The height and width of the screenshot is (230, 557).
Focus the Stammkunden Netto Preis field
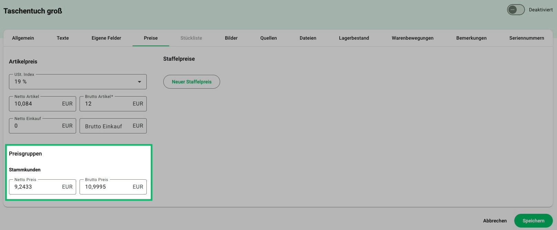point(42,187)
